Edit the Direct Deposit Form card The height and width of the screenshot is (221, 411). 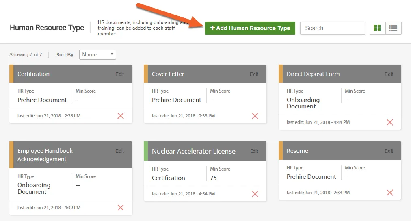(389, 74)
